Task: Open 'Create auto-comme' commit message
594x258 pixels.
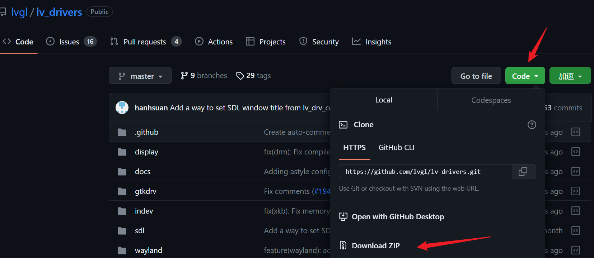Action: pos(297,132)
